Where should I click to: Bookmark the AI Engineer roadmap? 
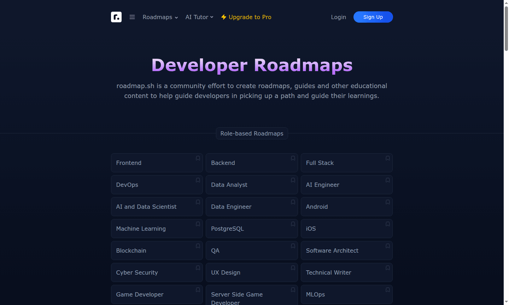[x=387, y=180]
